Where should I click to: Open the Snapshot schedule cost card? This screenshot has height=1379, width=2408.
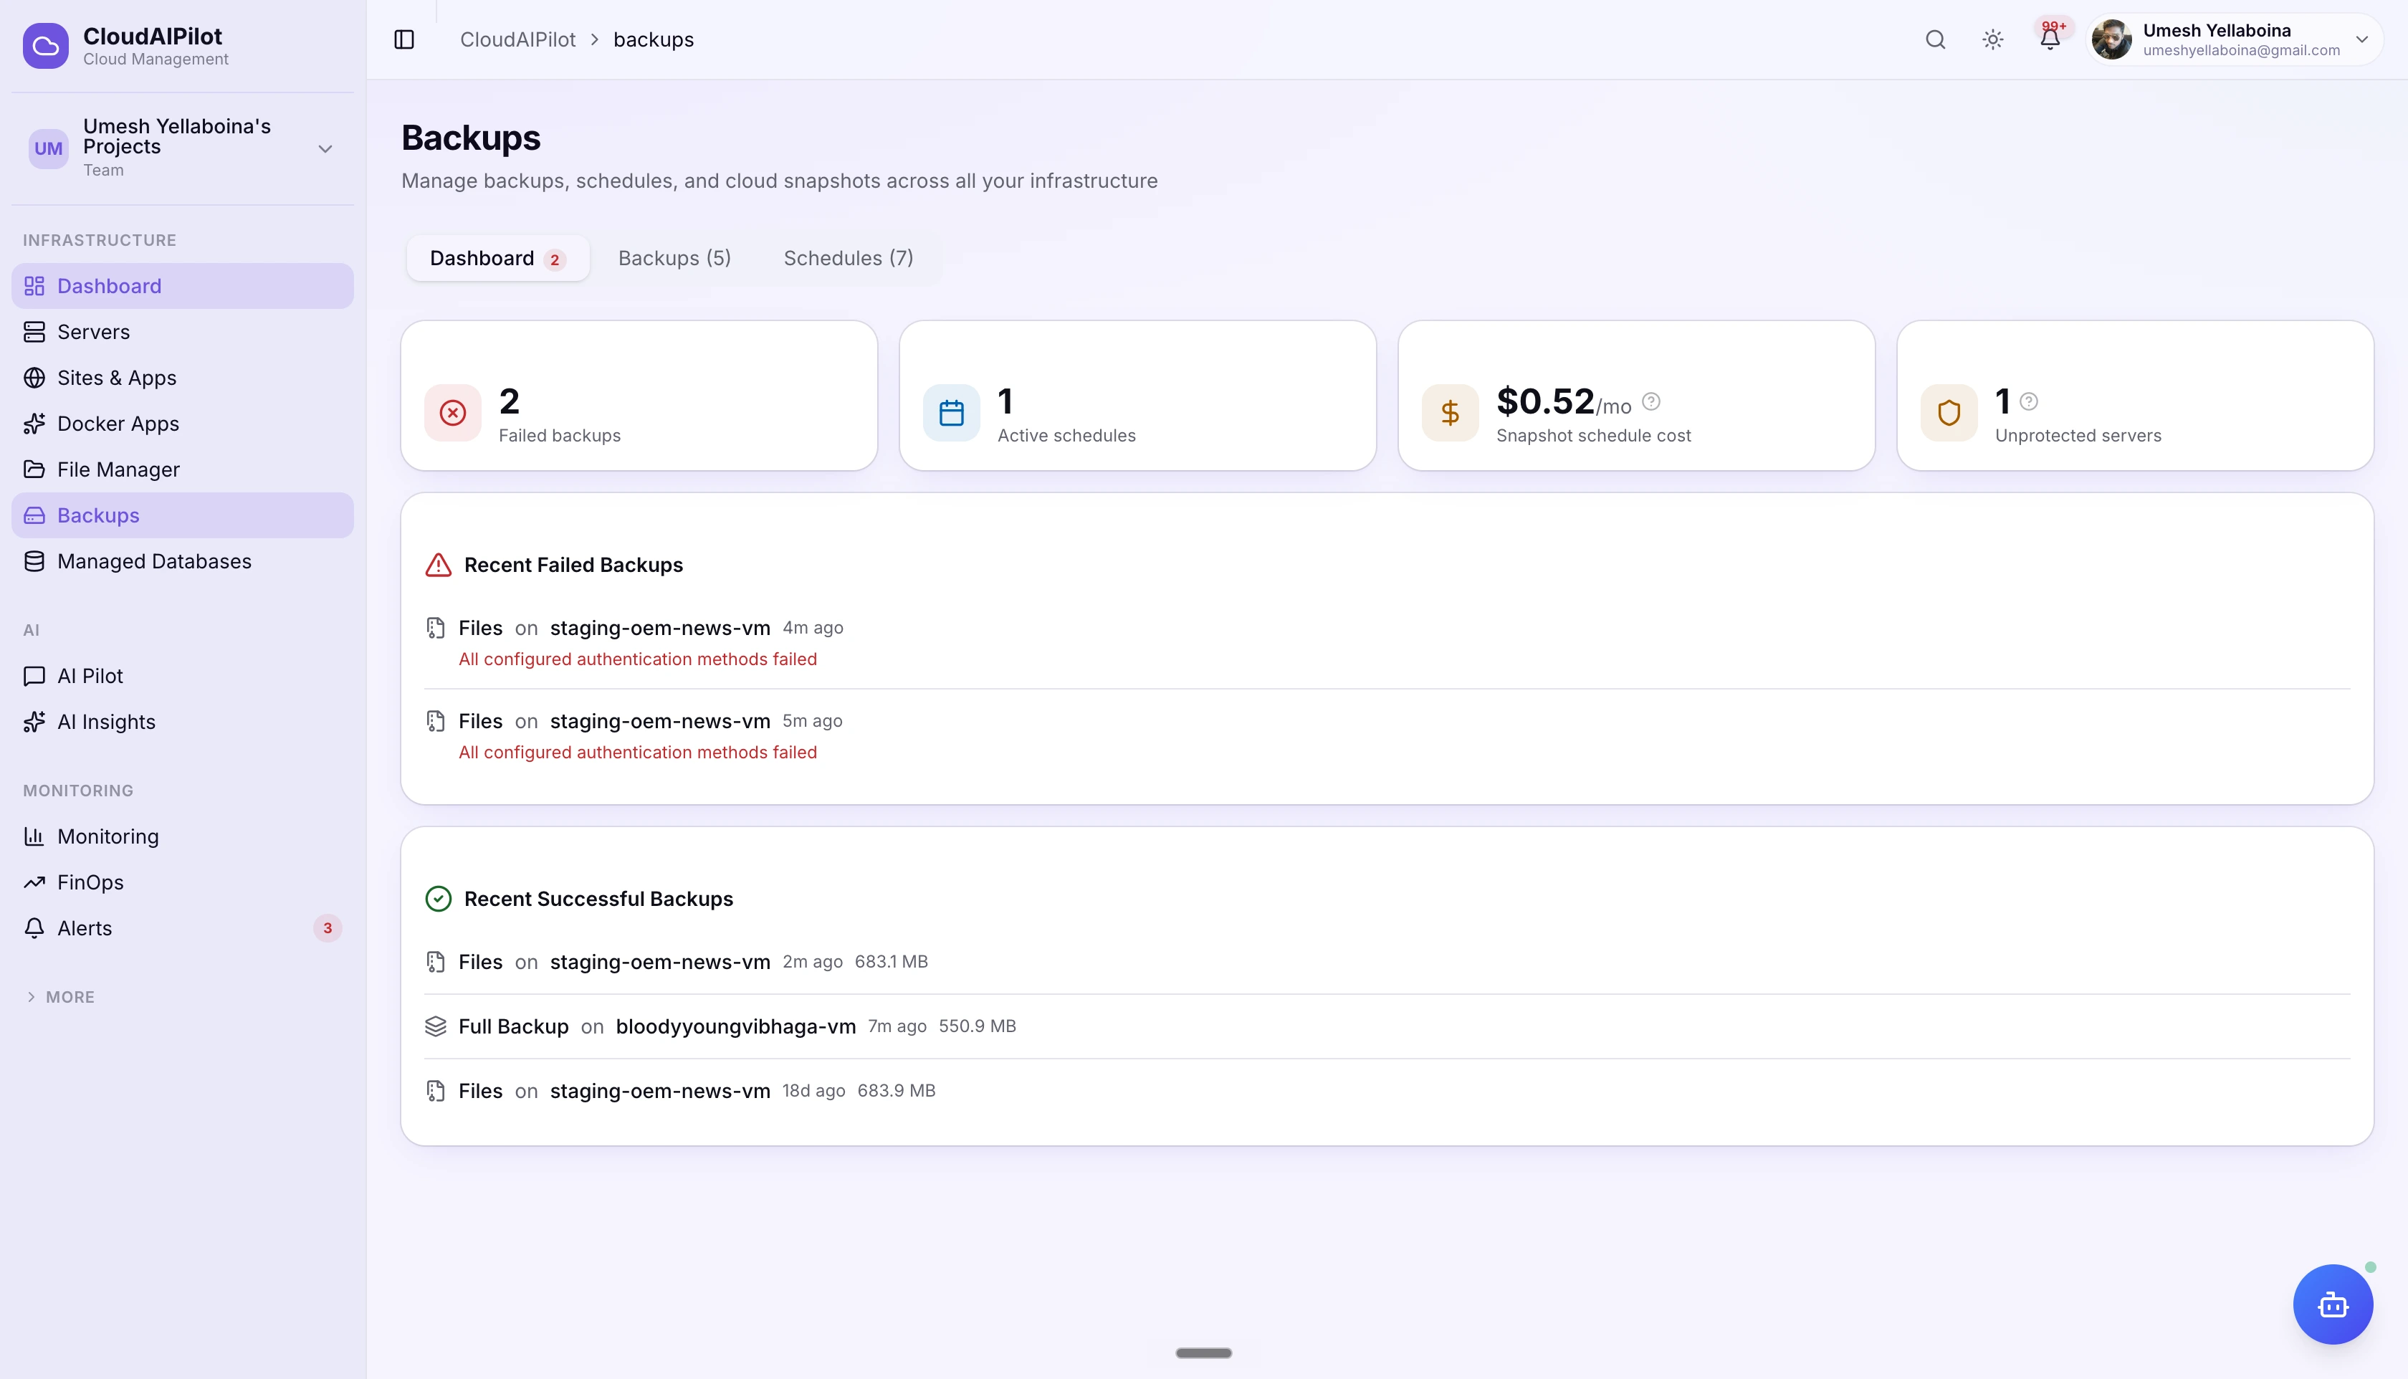tap(1636, 396)
